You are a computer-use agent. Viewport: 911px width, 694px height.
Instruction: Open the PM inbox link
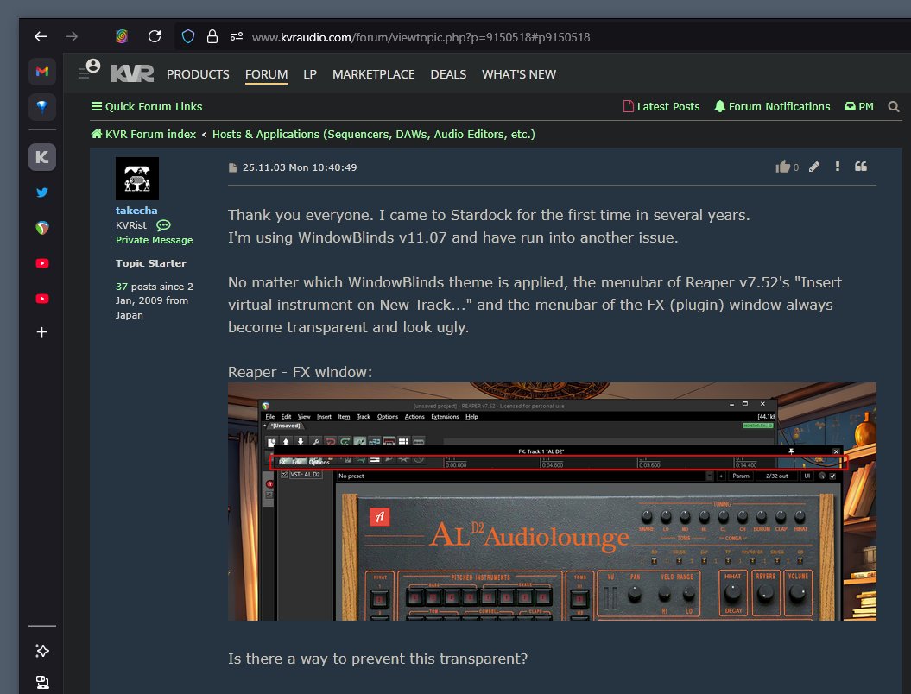pos(858,106)
